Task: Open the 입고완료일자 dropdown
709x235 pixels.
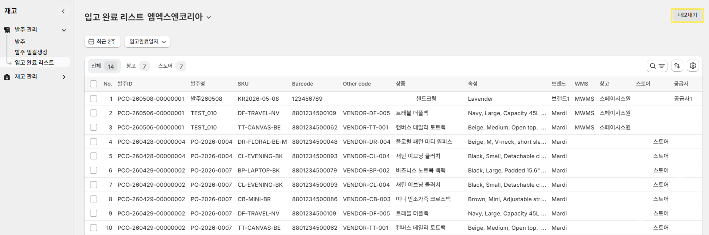Action: [147, 42]
